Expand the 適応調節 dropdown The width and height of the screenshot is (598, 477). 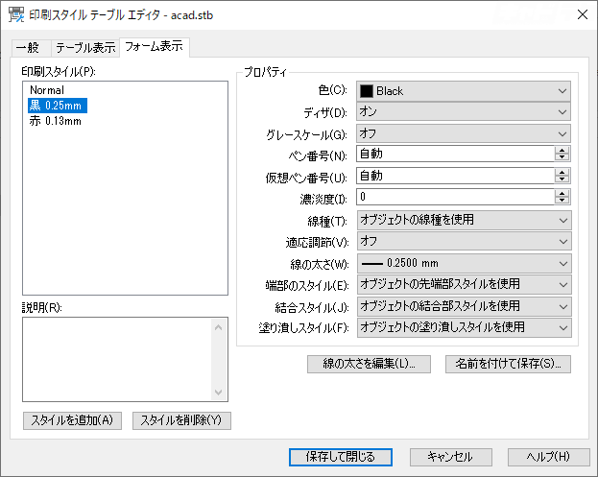(x=465, y=241)
